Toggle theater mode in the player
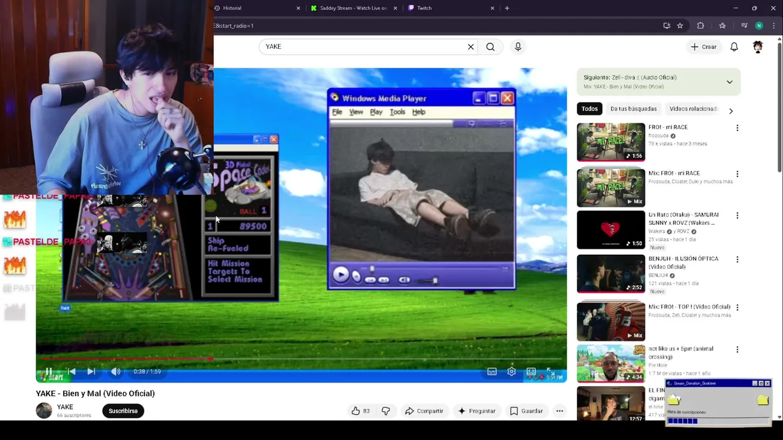 531,372
